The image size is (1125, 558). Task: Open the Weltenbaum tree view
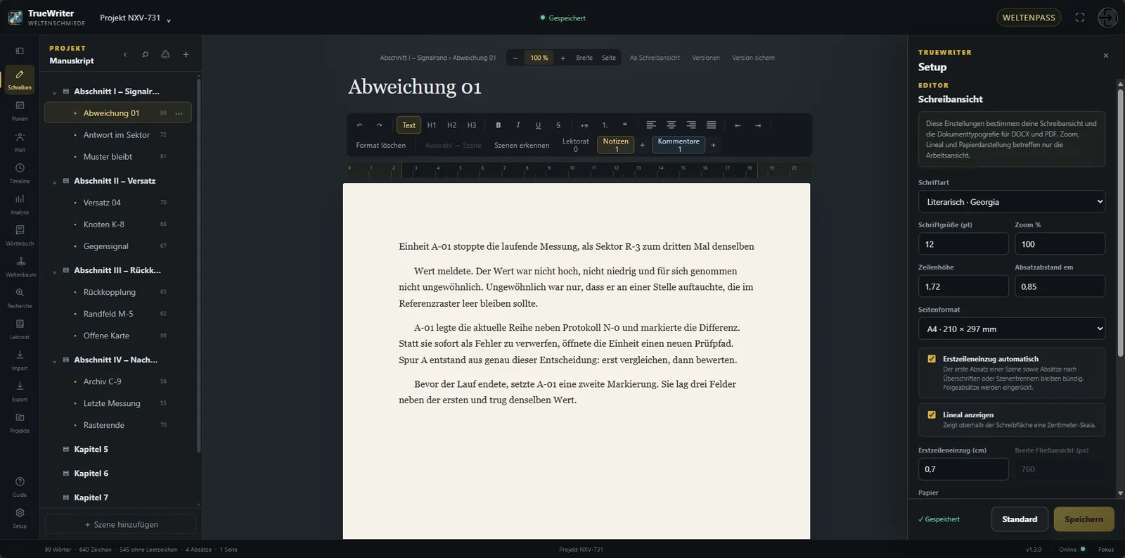(20, 266)
